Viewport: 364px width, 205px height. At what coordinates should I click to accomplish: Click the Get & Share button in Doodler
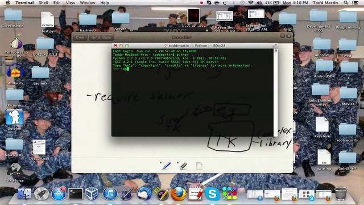pos(101,38)
